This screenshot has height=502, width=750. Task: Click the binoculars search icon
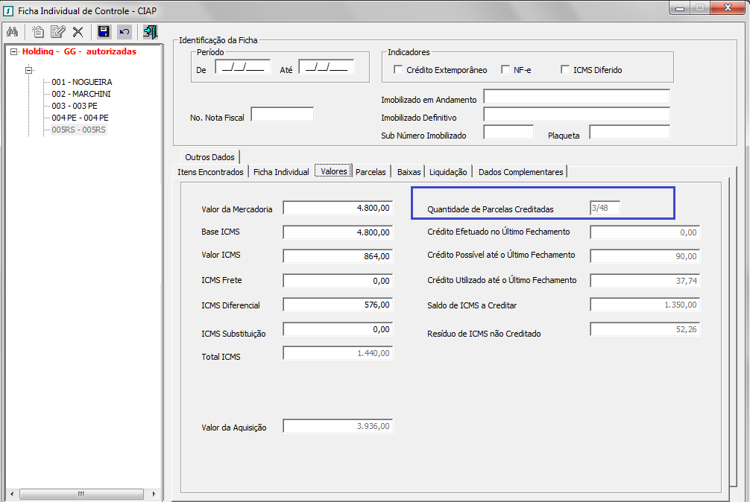point(12,31)
